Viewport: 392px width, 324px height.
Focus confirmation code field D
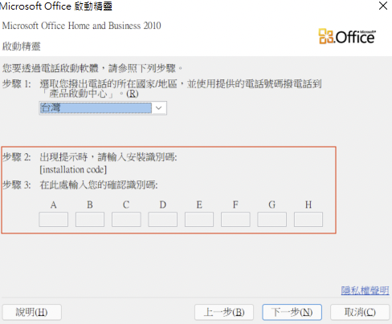162,220
